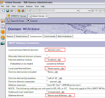
Task: Click the '. - period' separator value
Action: click(52, 82)
